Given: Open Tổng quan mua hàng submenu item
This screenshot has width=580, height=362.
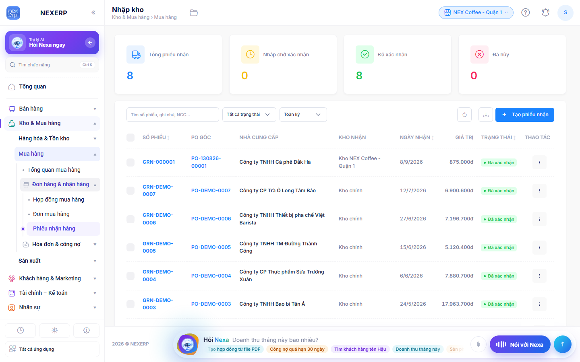Looking at the screenshot, I should coord(54,170).
